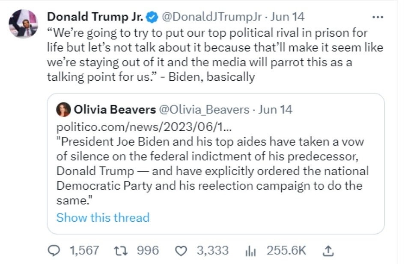The height and width of the screenshot is (264, 411).
Task: Open Olivia Beavers avatar in quoted tweet
Action: point(63,110)
